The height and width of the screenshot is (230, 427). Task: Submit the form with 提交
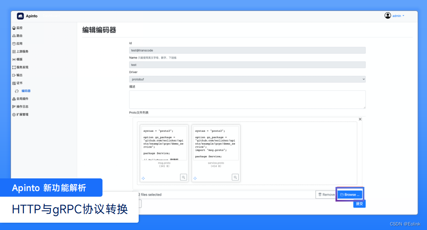[x=359, y=204]
